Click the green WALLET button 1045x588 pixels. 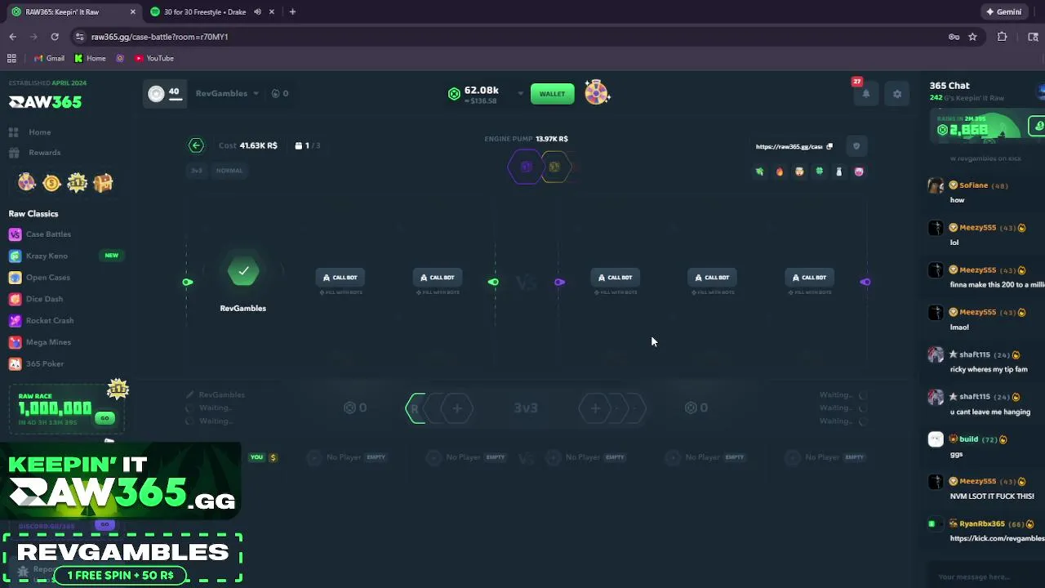click(552, 94)
